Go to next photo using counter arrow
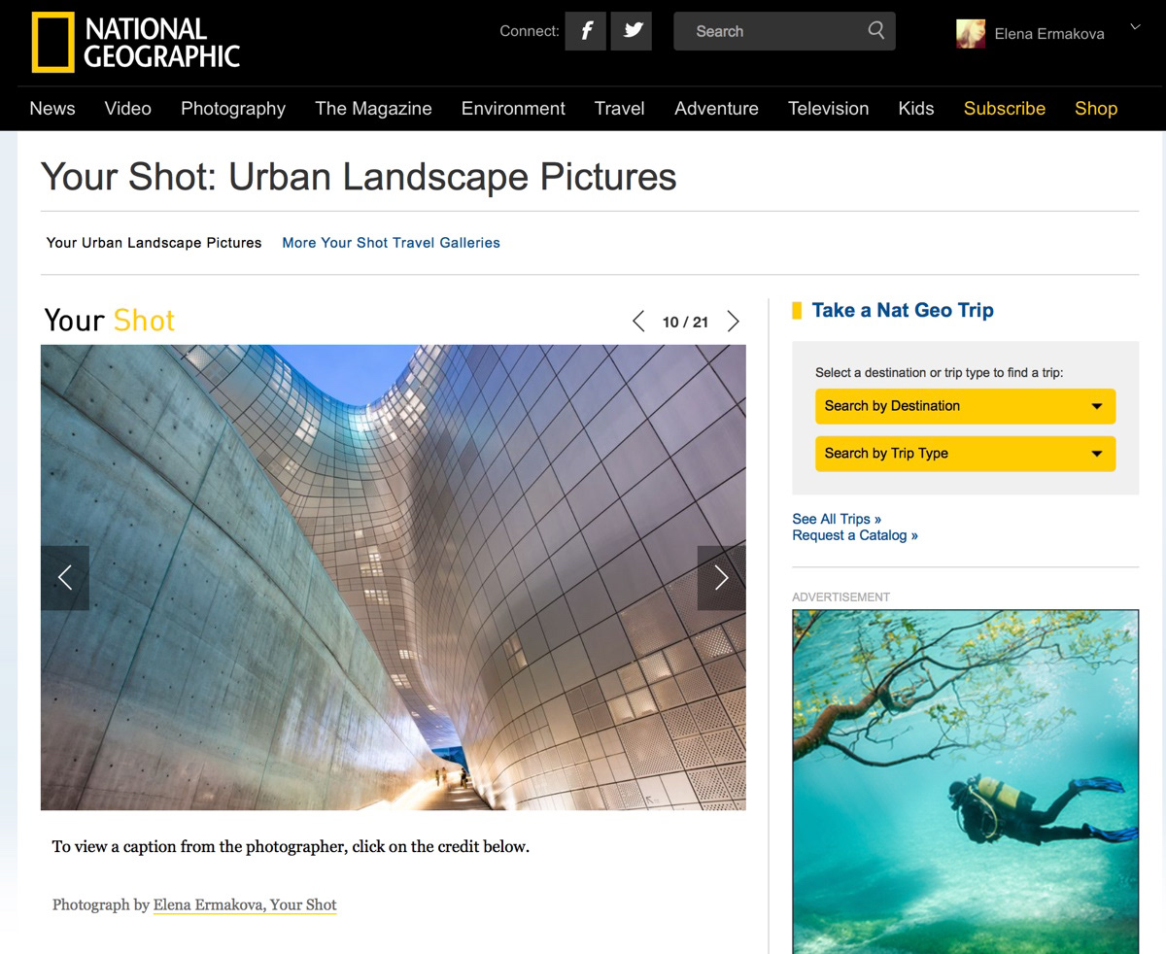The height and width of the screenshot is (954, 1166). click(734, 322)
